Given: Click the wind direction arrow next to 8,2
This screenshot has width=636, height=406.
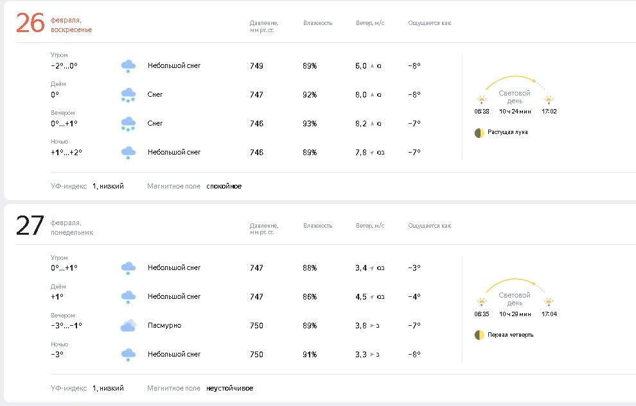Looking at the screenshot, I should click(372, 123).
